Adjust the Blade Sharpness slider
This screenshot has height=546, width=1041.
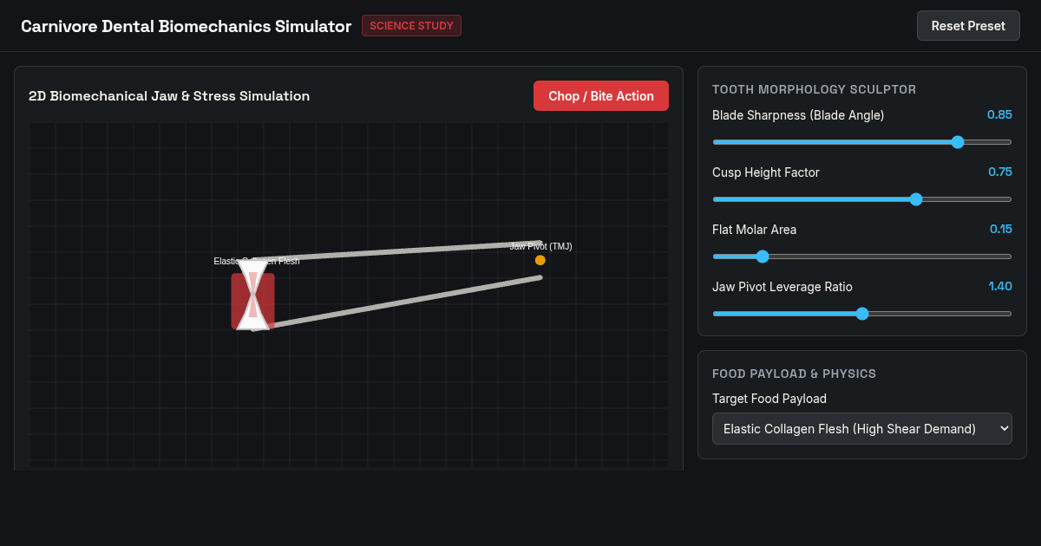click(x=862, y=142)
